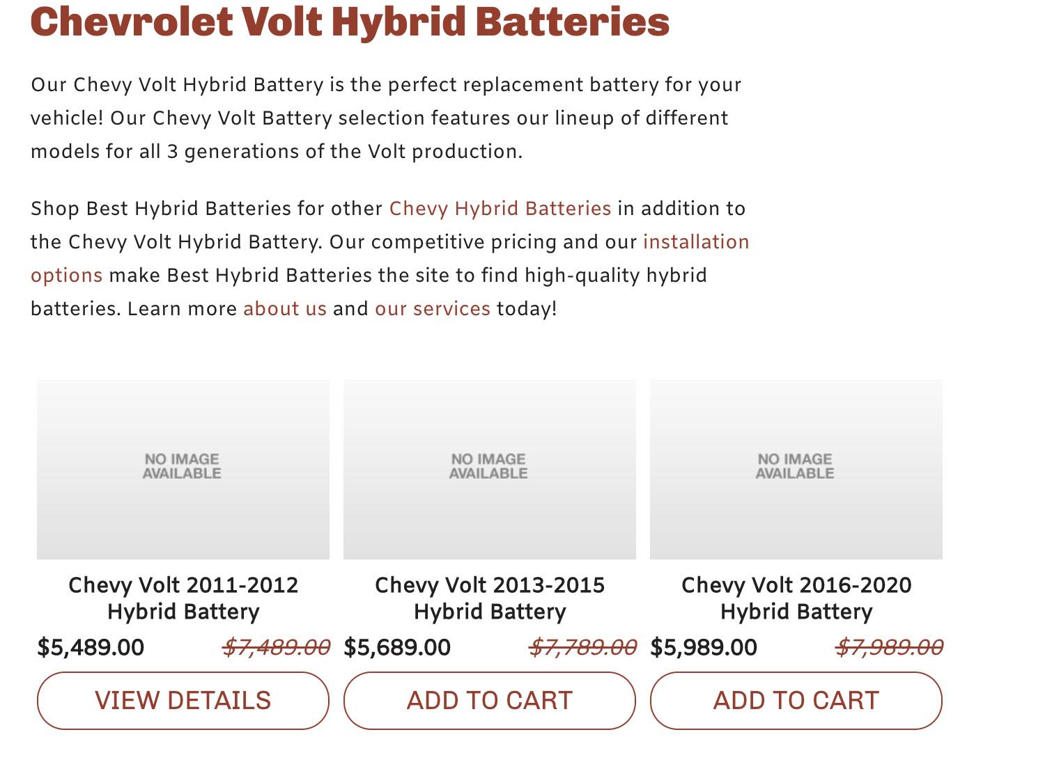
Task: Open the Chevy Hybrid Batteries link
Action: [x=500, y=209]
